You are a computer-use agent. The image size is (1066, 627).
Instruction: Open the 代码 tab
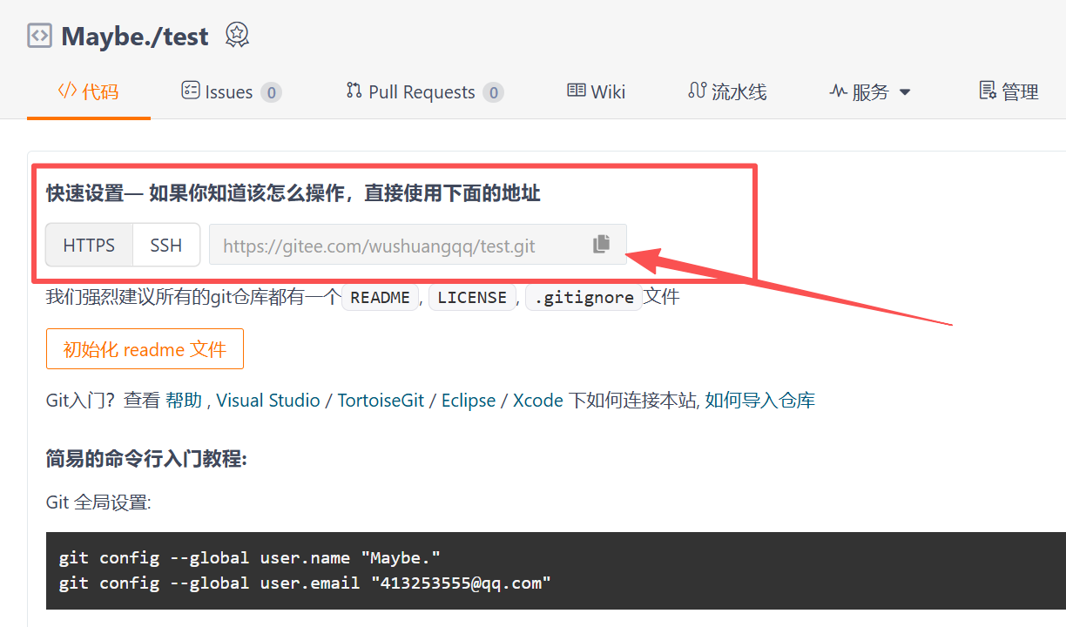[88, 91]
